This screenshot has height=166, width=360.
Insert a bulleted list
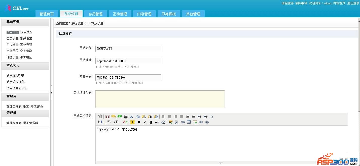pyautogui.click(x=194, y=117)
